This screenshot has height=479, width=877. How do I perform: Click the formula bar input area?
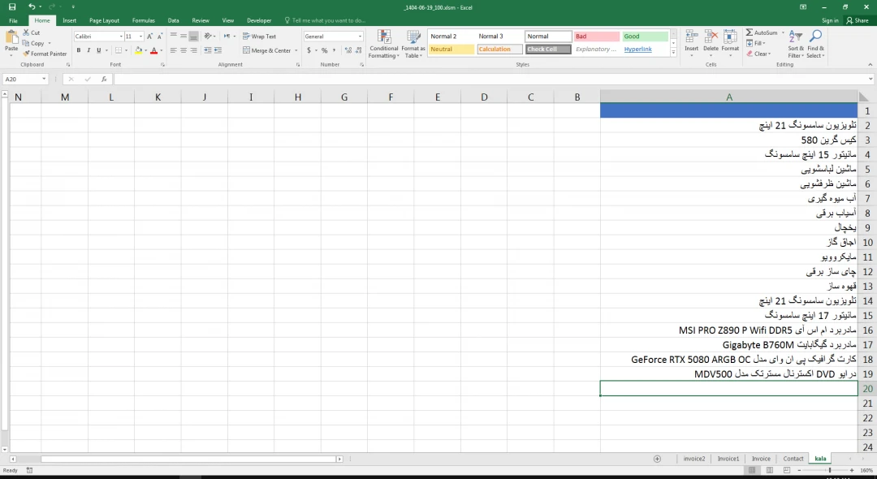[x=490, y=80]
